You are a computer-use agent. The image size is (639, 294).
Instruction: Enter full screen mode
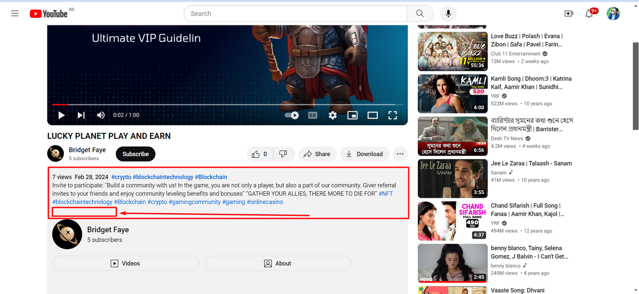(392, 115)
